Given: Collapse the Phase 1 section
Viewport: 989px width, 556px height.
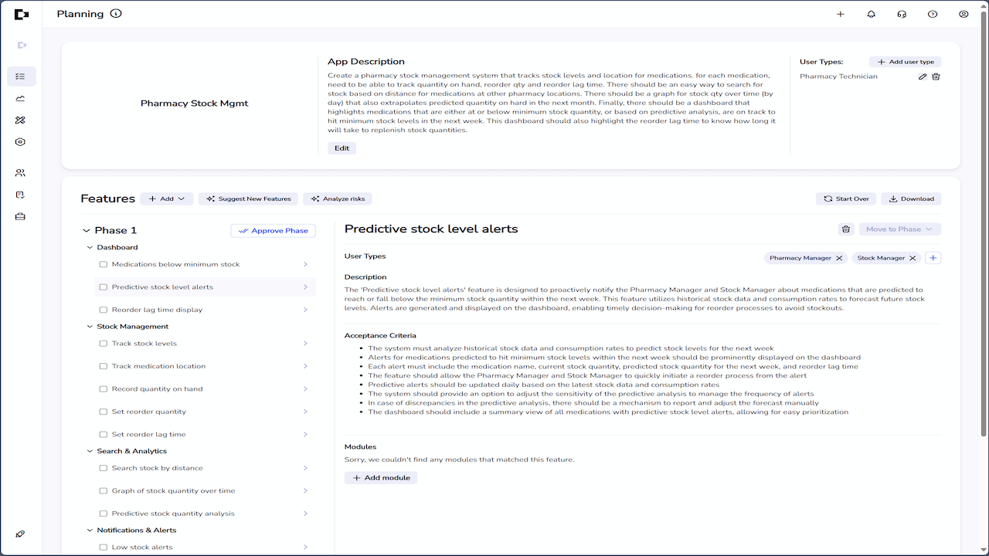Looking at the screenshot, I should (86, 230).
